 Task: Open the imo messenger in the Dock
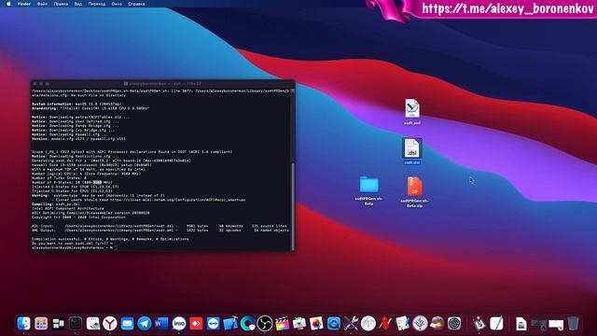pyautogui.click(x=179, y=324)
